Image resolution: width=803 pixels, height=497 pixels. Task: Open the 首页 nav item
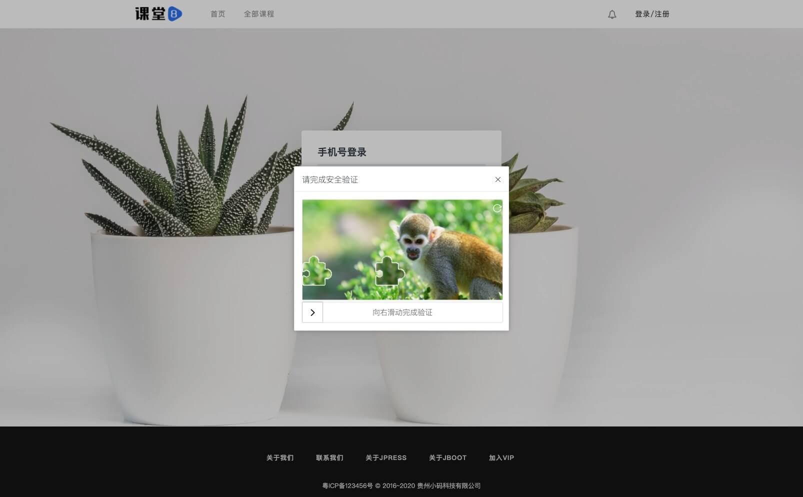(217, 14)
